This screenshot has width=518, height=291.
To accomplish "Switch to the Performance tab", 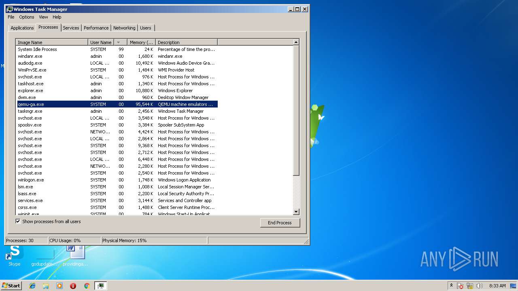I will (96, 28).
